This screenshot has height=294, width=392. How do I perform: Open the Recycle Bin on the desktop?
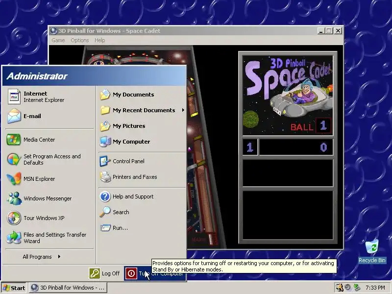click(372, 251)
